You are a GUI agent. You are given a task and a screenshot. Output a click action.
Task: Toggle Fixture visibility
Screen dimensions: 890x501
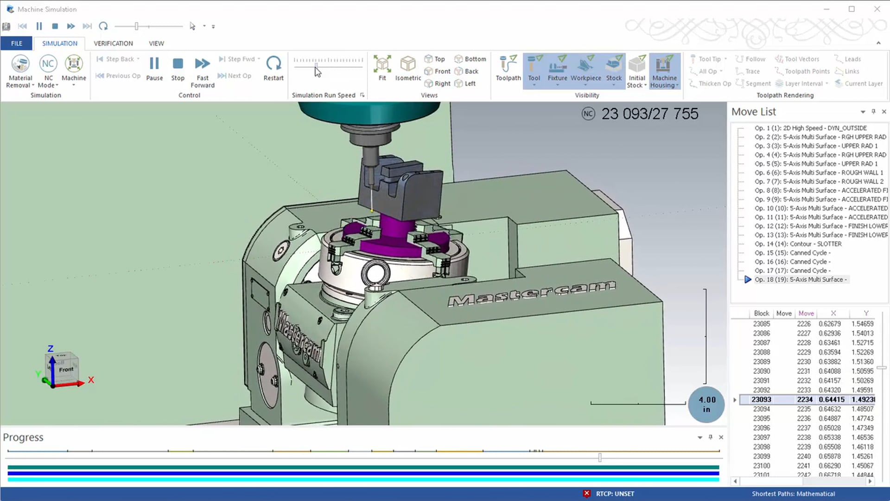click(x=557, y=68)
